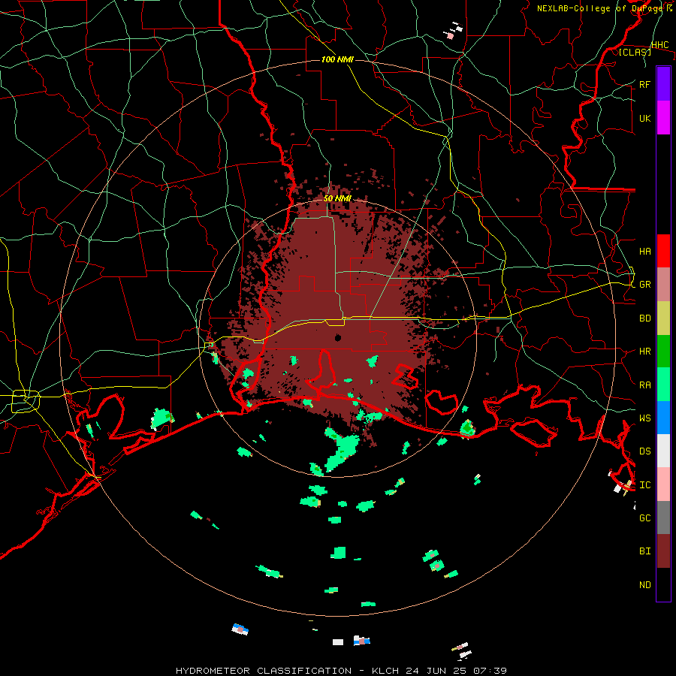
Task: Click the 'HHC' product code text
Action: pyautogui.click(x=659, y=45)
